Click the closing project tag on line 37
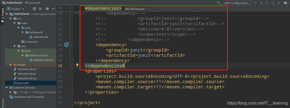Screen dimensions: 290x108 87,103
